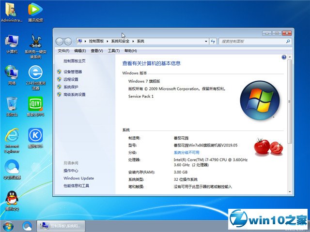
Task: Click the 系统 breadcrumb segment
Action: [140, 41]
